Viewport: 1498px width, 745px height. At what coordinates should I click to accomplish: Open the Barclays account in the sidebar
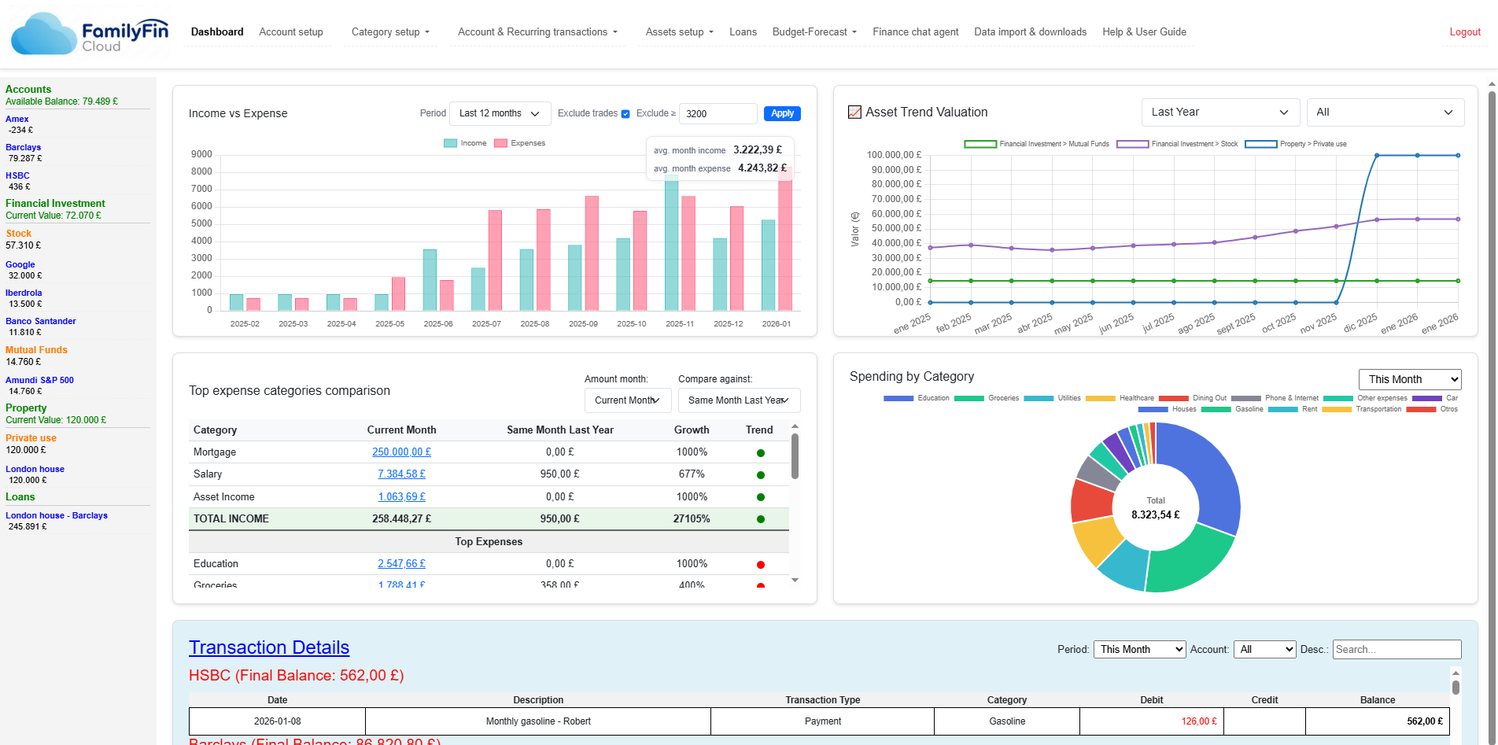[23, 148]
